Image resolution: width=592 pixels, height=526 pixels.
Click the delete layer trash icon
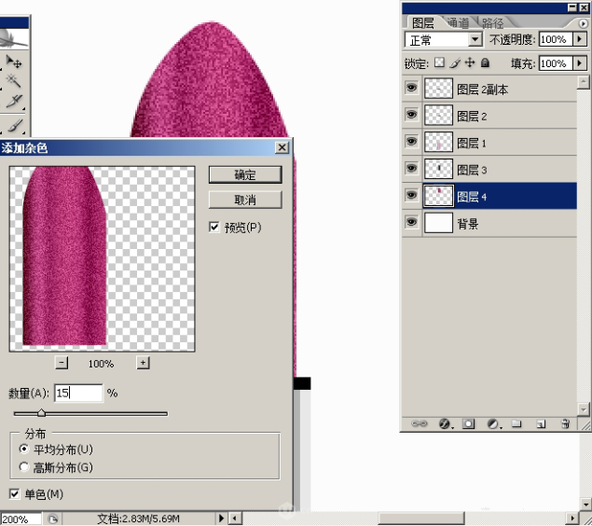pyautogui.click(x=565, y=423)
